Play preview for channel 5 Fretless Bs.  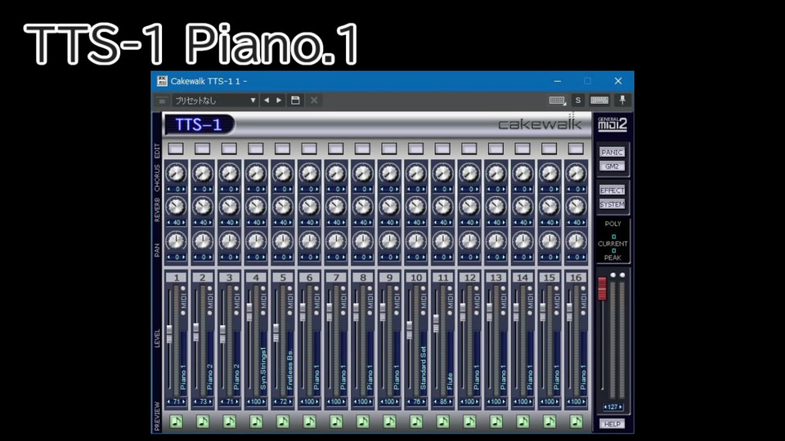coord(283,421)
